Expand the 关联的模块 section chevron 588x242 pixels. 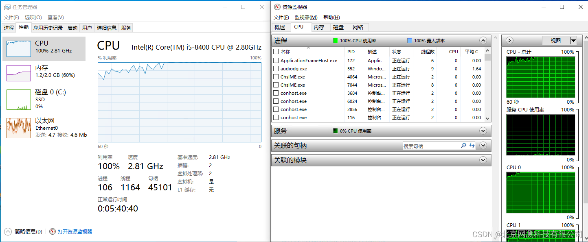coord(483,160)
